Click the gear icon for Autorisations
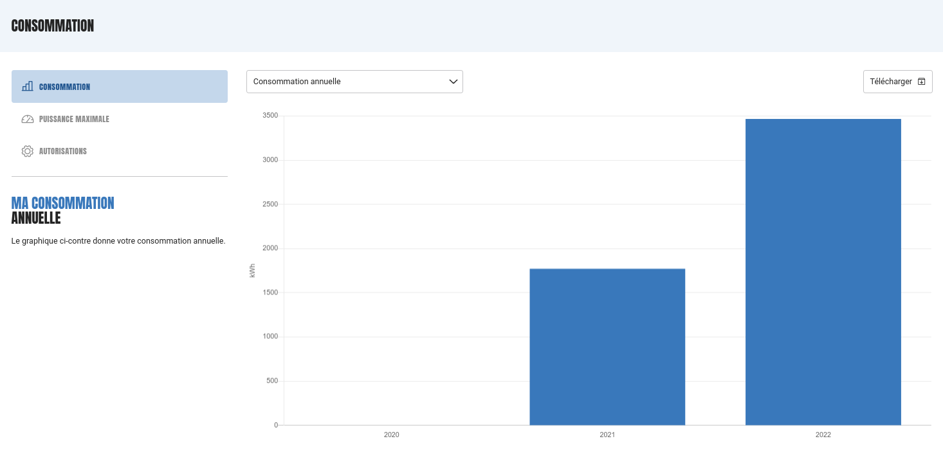This screenshot has height=468, width=943. [27, 151]
